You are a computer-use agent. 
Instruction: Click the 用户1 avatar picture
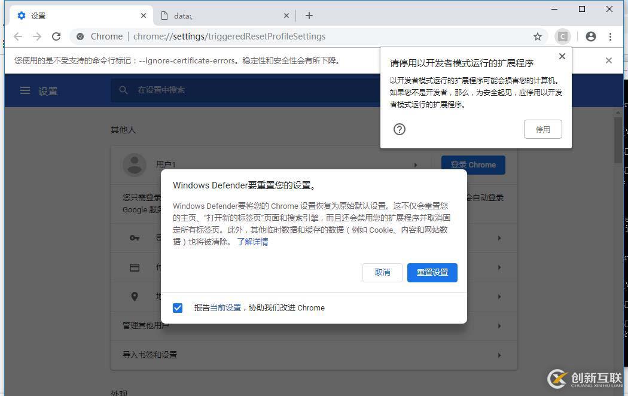click(135, 165)
